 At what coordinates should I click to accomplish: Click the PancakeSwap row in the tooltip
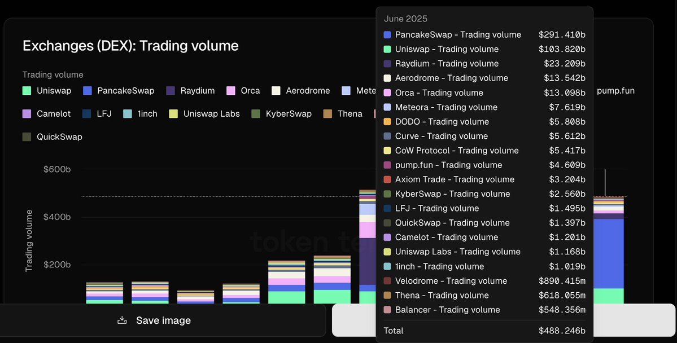484,34
